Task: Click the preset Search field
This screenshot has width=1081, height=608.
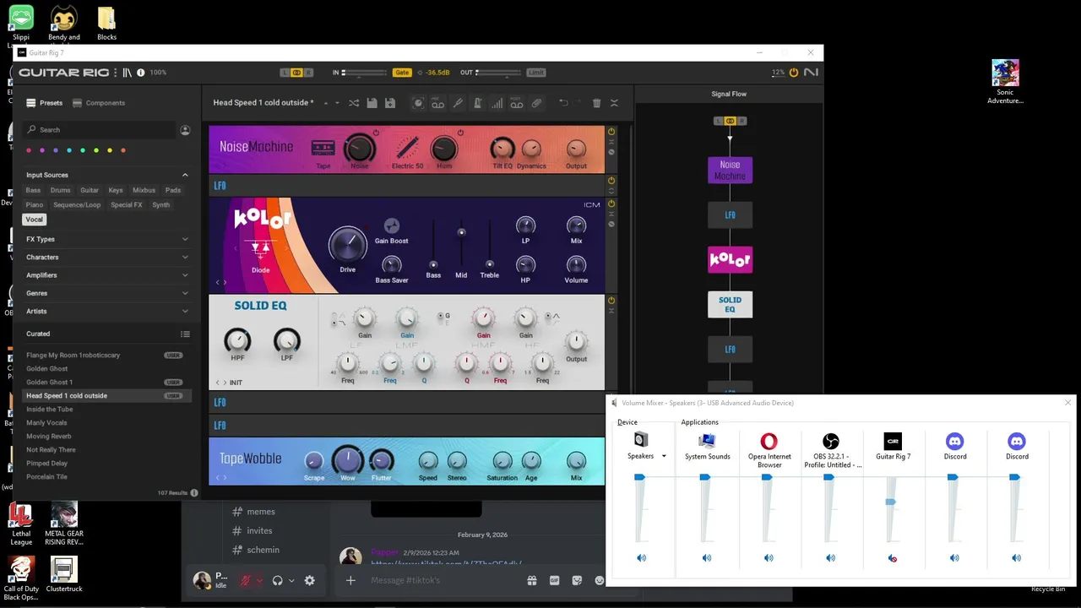Action: pyautogui.click(x=100, y=130)
